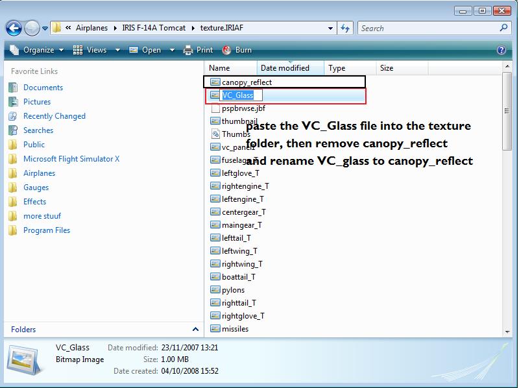The width and height of the screenshot is (519, 388).
Task: Sort by Date modified column header
Action: [x=290, y=68]
